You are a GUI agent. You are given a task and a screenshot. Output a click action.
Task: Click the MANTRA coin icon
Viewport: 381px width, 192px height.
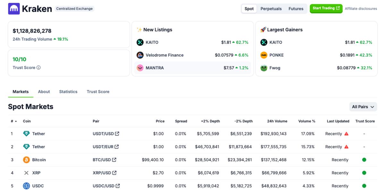[140, 68]
